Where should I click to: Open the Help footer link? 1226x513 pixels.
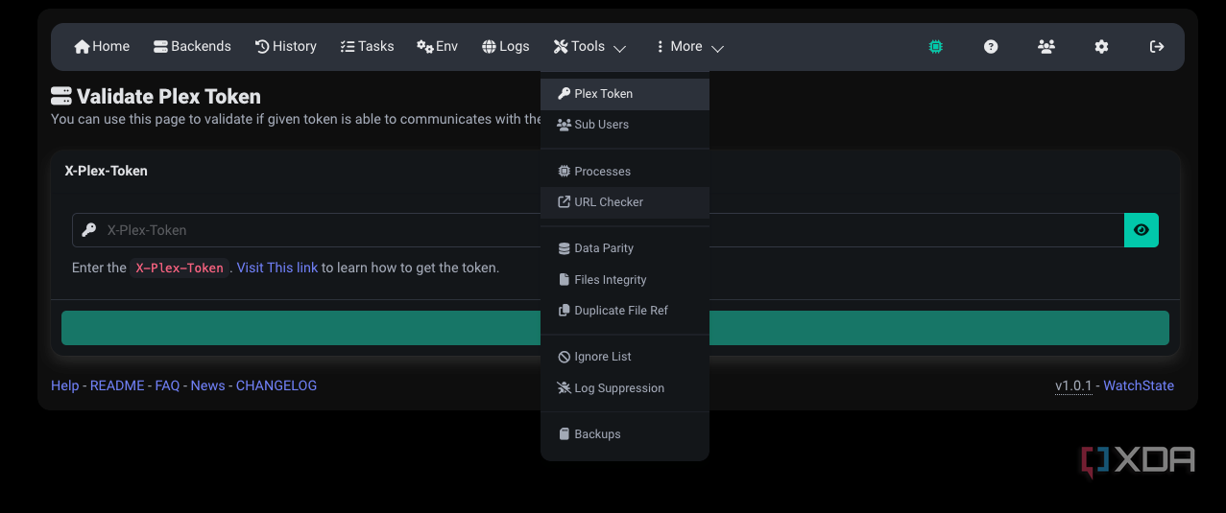pos(64,385)
